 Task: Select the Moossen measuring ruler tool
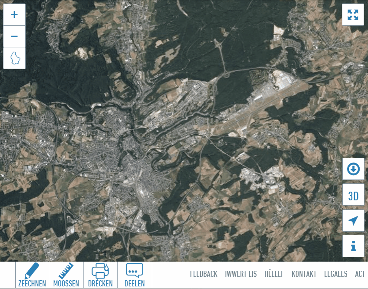[66, 275]
